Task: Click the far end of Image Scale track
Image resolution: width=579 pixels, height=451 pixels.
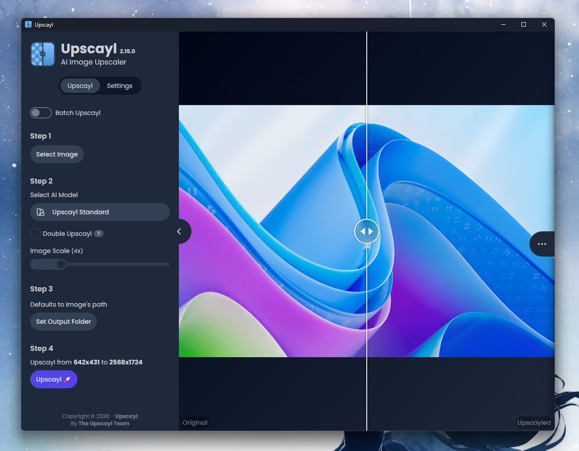Action: pos(168,265)
